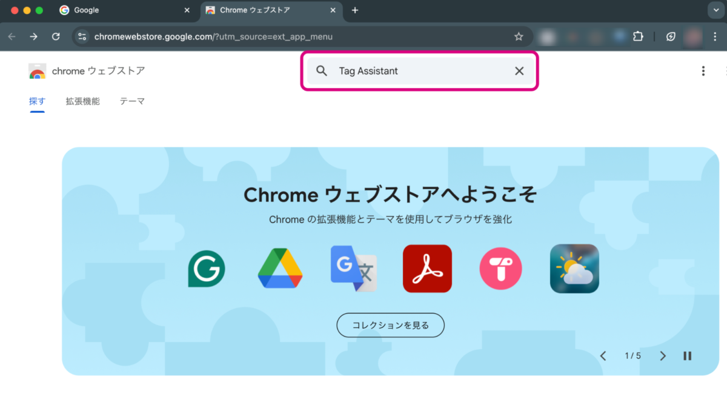The image size is (727, 405).
Task: Reload the page
Action: [x=56, y=36]
